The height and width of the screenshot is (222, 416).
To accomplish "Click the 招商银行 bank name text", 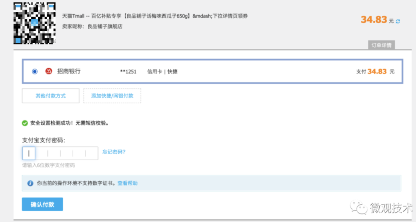I will click(x=69, y=71).
